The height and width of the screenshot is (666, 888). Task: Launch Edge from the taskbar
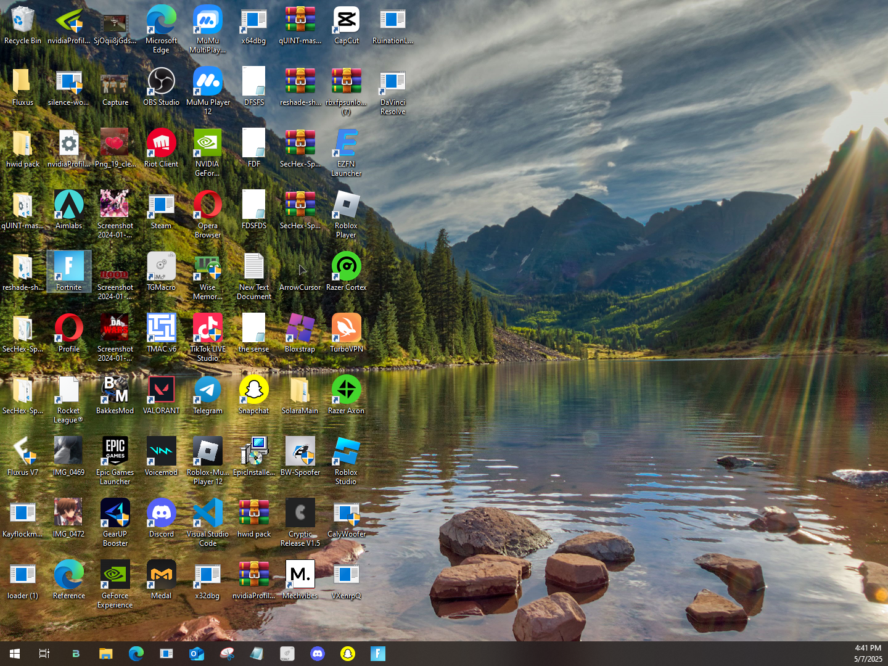(136, 654)
